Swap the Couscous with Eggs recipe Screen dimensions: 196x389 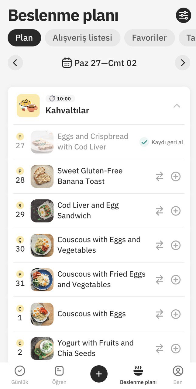160,314
